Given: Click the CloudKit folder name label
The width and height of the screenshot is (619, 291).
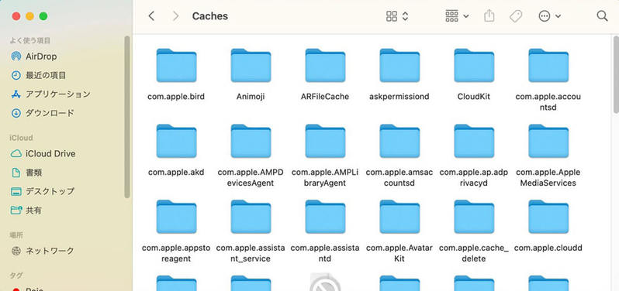Looking at the screenshot, I should pos(474,97).
